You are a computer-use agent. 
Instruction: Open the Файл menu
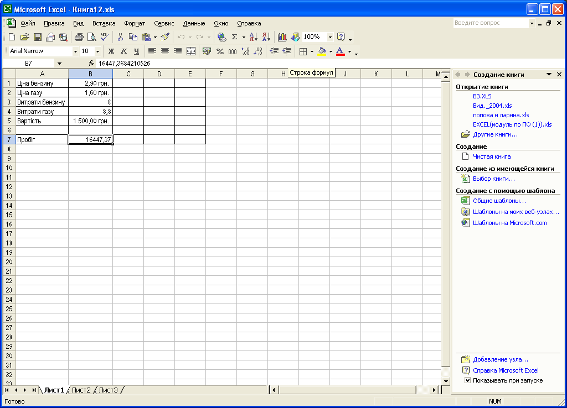(x=28, y=23)
